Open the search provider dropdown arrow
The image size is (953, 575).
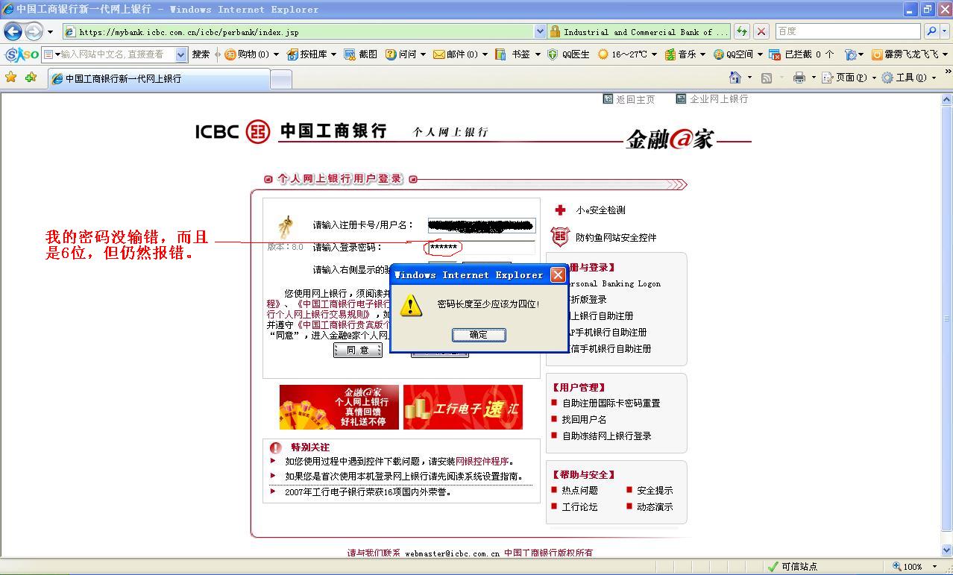tap(944, 31)
